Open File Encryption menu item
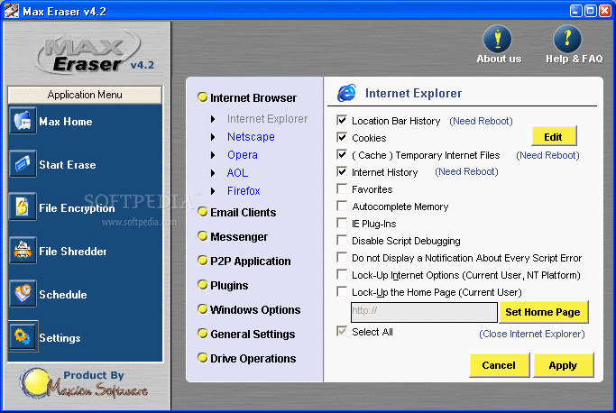 pos(77,208)
